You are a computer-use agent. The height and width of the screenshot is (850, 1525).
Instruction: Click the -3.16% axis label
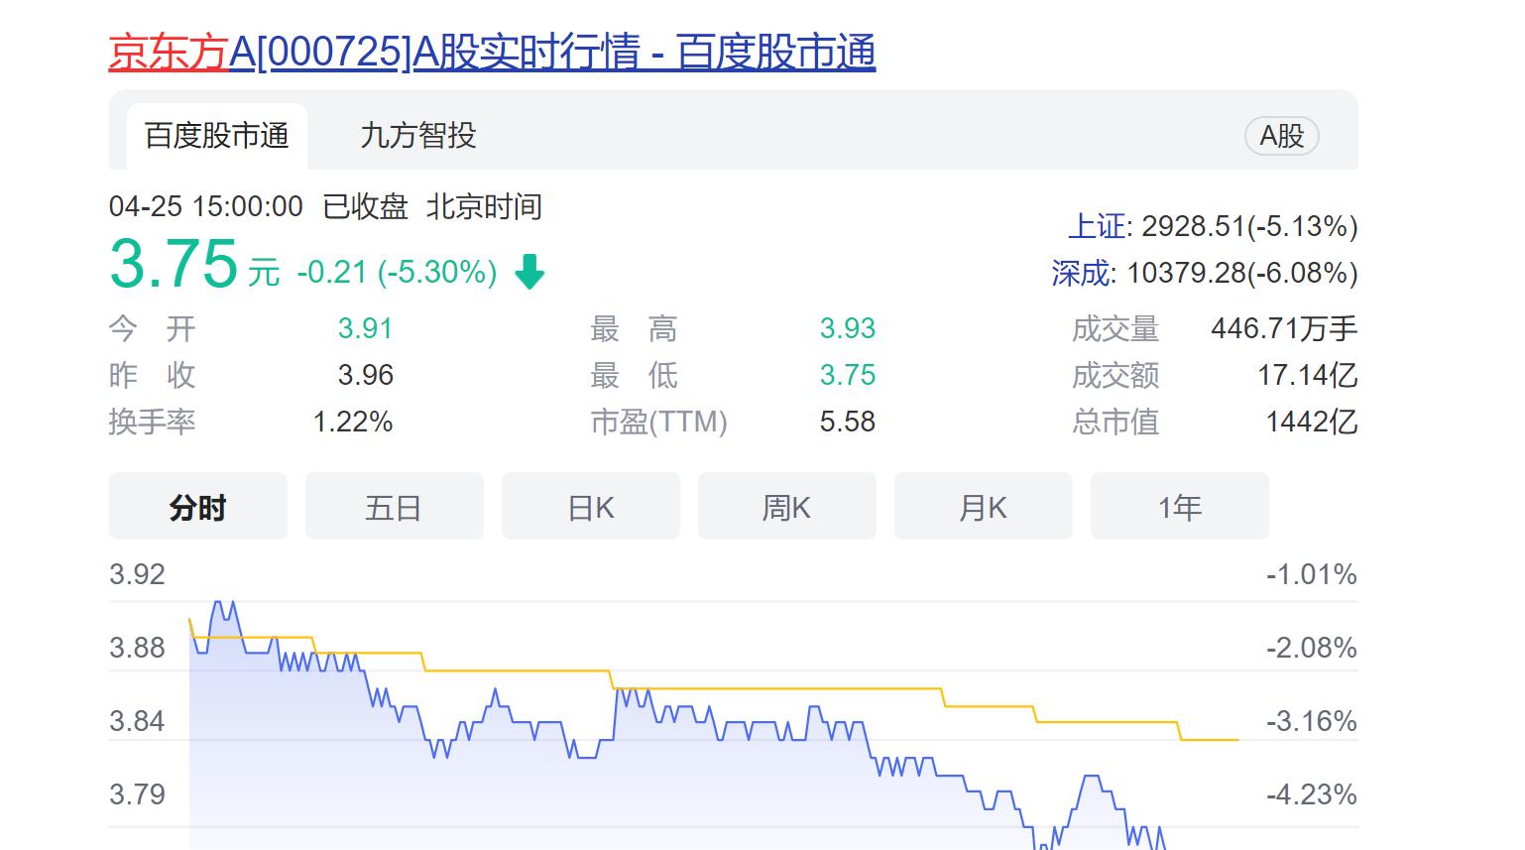(x=1311, y=721)
